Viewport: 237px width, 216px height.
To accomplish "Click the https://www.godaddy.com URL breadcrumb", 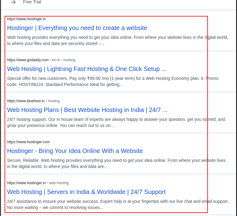I will click(41, 60).
